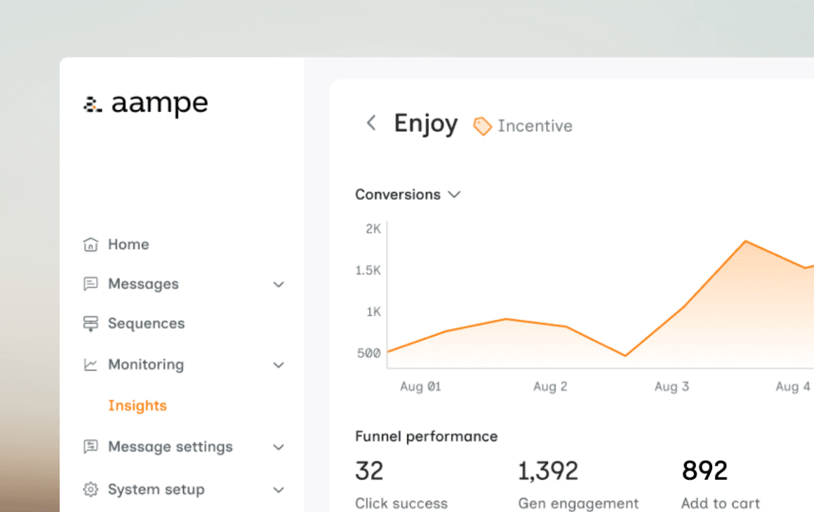Select the Messages speech bubble icon
The image size is (814, 512).
pos(91,283)
